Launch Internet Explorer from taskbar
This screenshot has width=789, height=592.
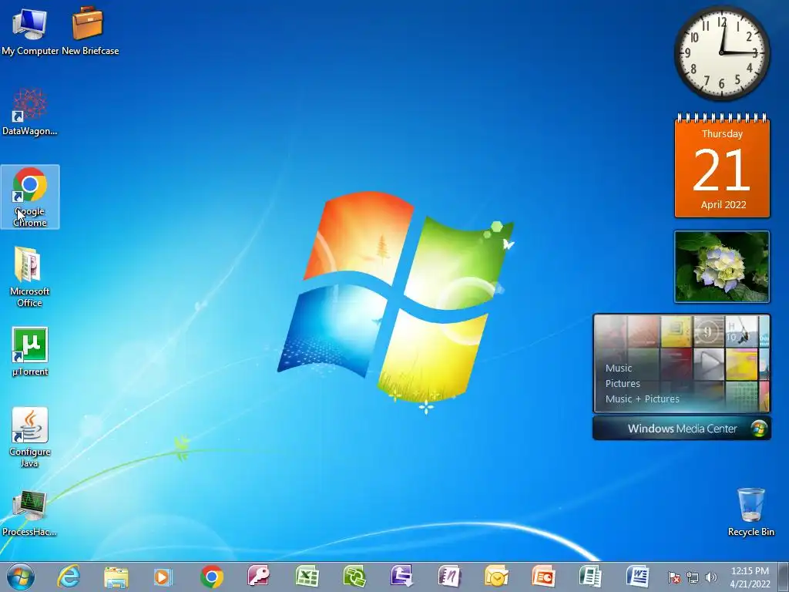[x=69, y=577]
